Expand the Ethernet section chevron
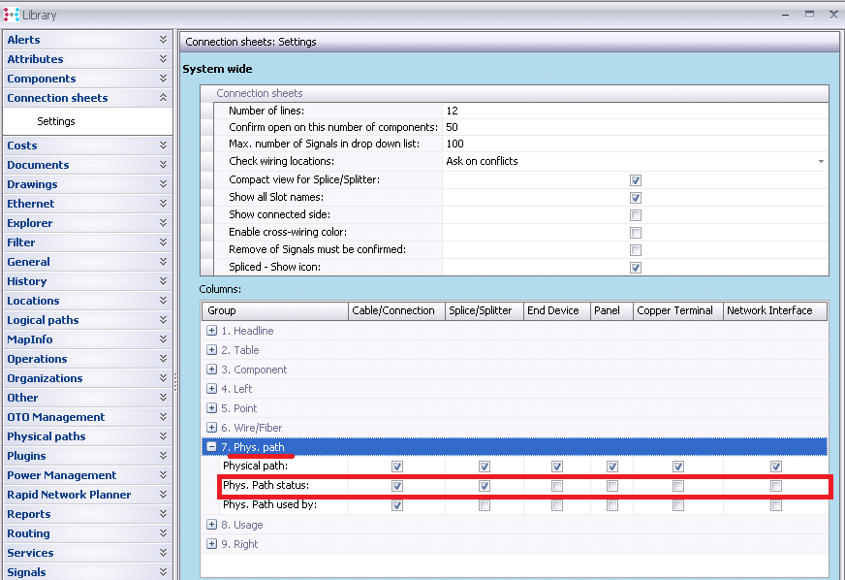Viewport: 845px width, 580px height. point(163,204)
